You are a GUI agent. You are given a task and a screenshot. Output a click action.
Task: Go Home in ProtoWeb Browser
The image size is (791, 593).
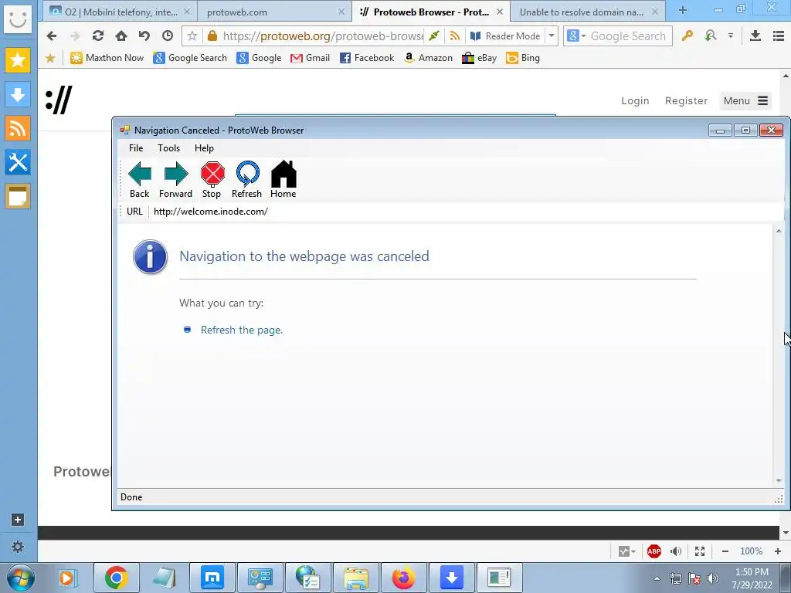[x=283, y=179]
